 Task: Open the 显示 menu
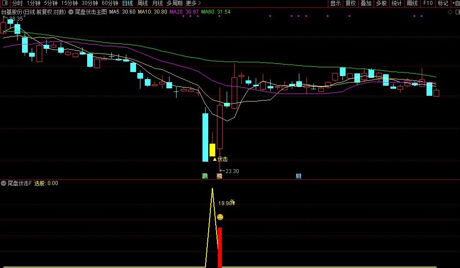[x=335, y=3]
